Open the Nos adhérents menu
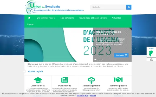 point(67,18)
